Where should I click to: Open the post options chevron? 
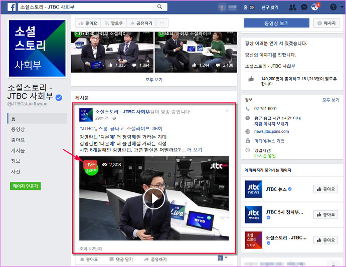tap(227, 111)
